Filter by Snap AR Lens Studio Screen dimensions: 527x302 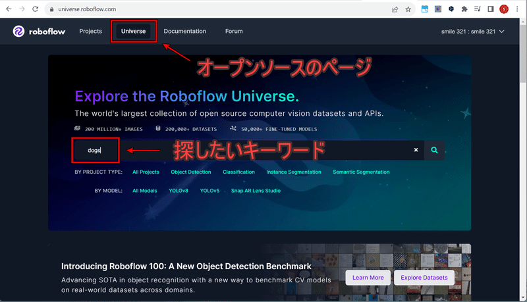(x=256, y=191)
